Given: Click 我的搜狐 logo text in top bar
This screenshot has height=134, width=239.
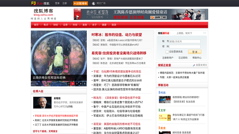Looking at the screenshot, I should point(43,3).
